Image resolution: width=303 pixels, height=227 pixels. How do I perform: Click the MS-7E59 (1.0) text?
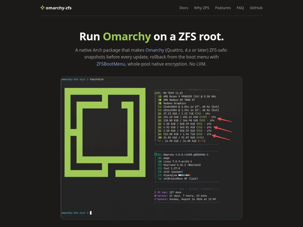tap(173, 93)
